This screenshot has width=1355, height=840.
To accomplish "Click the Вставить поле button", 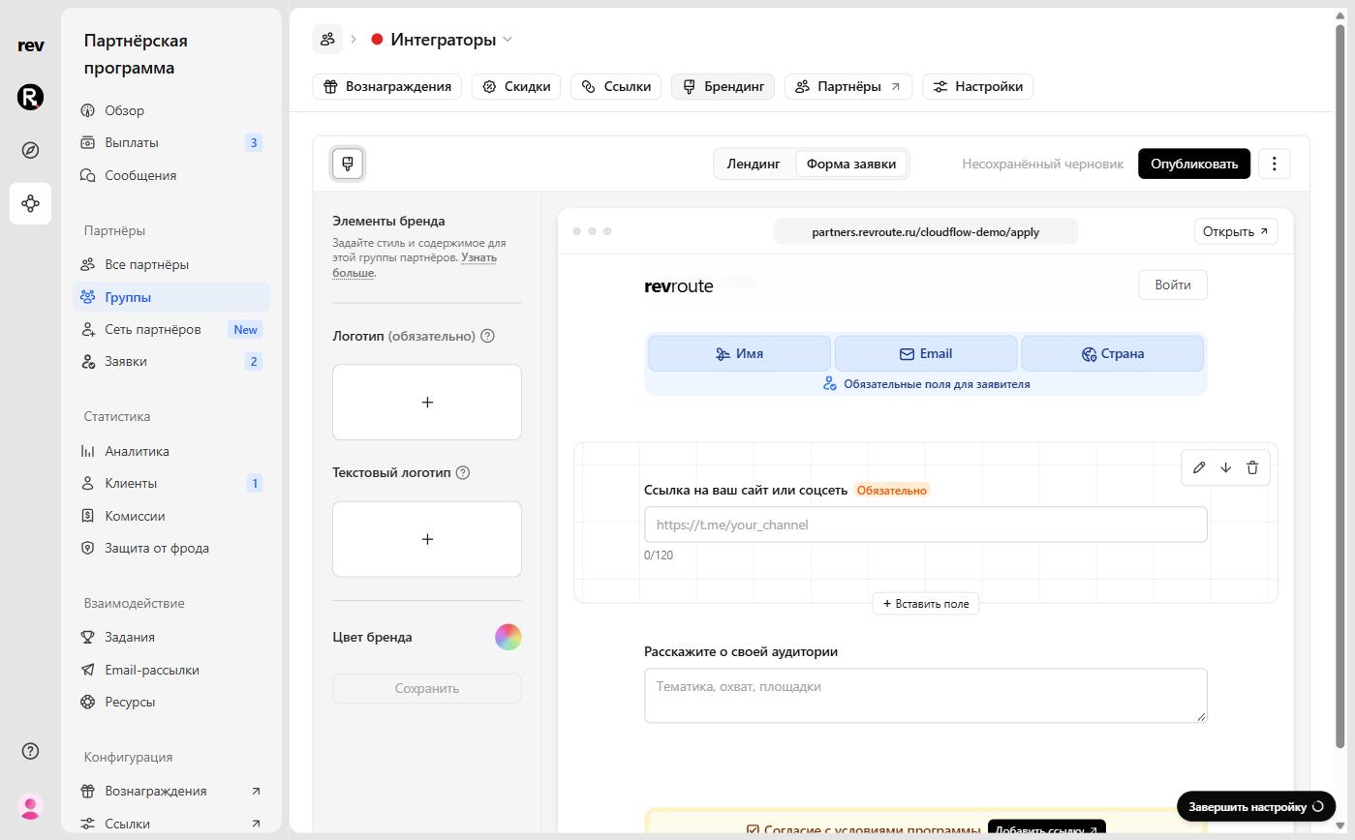I will pyautogui.click(x=926, y=603).
